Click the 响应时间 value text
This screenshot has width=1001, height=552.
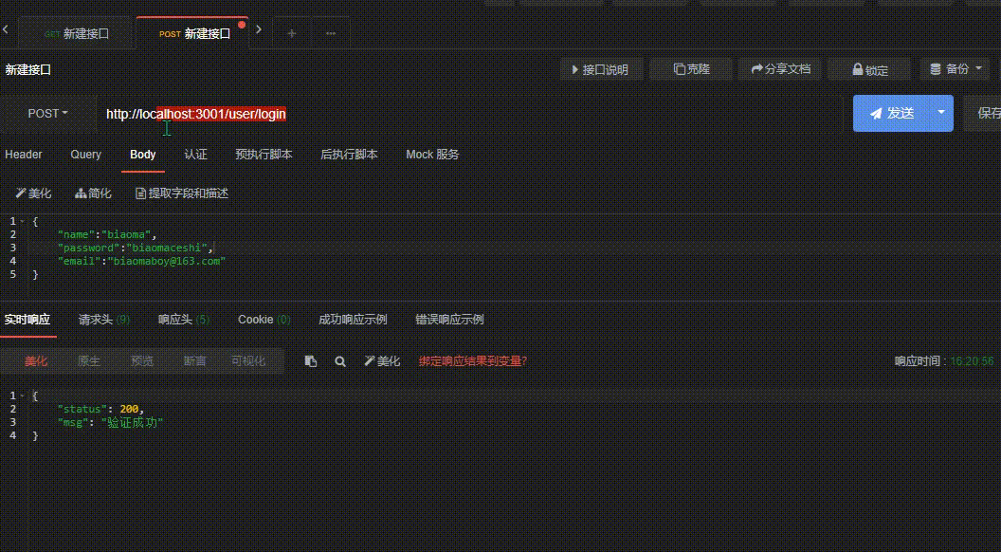(972, 361)
